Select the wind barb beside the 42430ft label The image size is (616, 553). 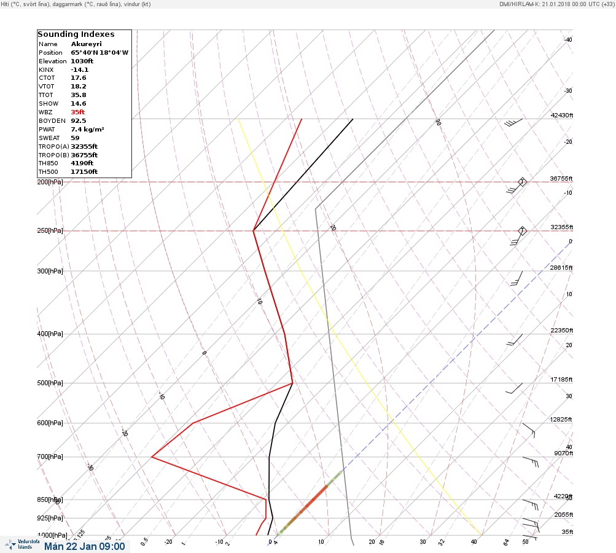tap(513, 123)
